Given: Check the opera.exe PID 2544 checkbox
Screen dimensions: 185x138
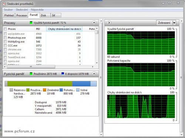Looking at the screenshot, I should coord(5,61).
